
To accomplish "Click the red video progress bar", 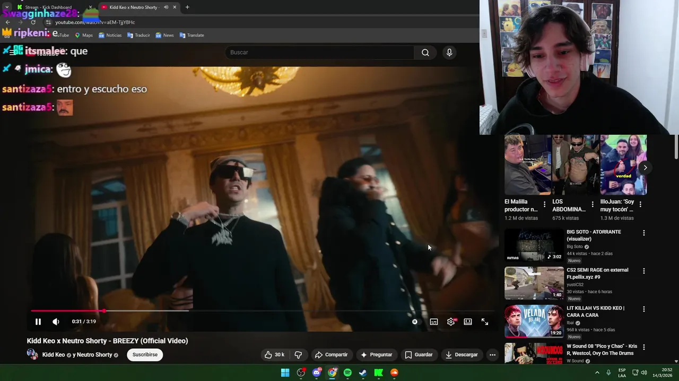I will (x=68, y=311).
